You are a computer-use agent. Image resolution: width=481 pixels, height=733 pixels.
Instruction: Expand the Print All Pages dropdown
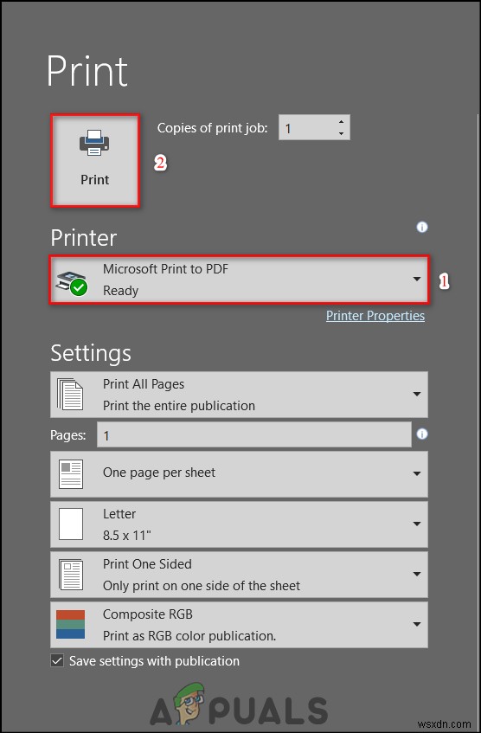[x=239, y=395]
